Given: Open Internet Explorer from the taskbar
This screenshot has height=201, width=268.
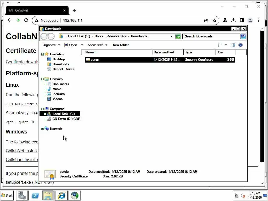Looking at the screenshot, I should (x=62, y=195).
